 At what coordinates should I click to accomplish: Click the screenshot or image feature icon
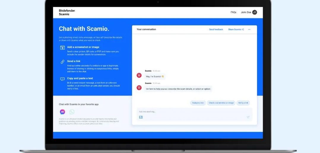coord(62,47)
